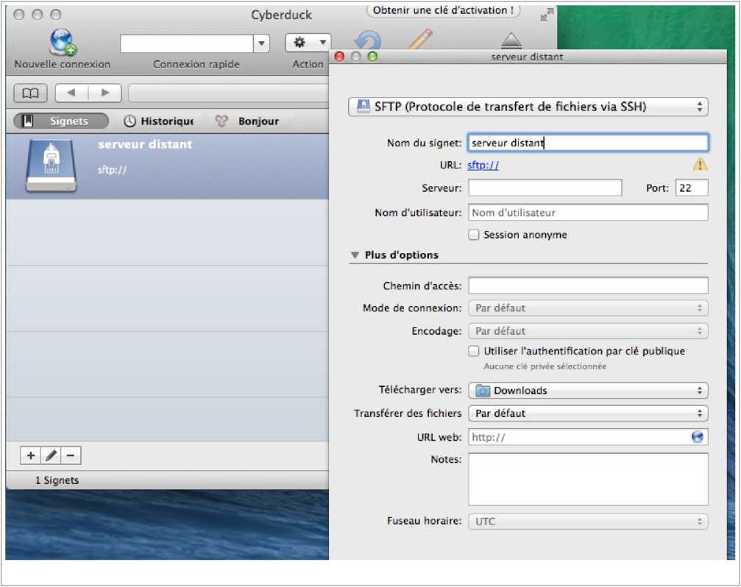The image size is (741, 587).
Task: Enable the Session anonyme checkbox
Action: (x=475, y=235)
